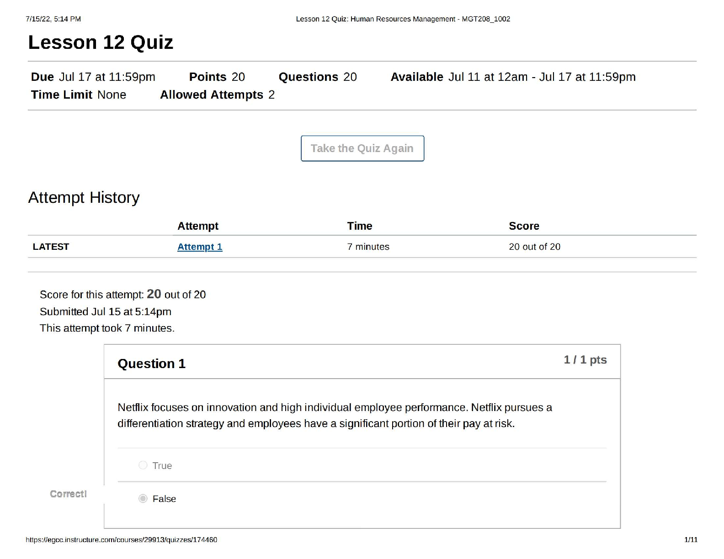Click the Take the Quiz Again button
Image resolution: width=724 pixels, height=559 pixels.
coord(362,148)
